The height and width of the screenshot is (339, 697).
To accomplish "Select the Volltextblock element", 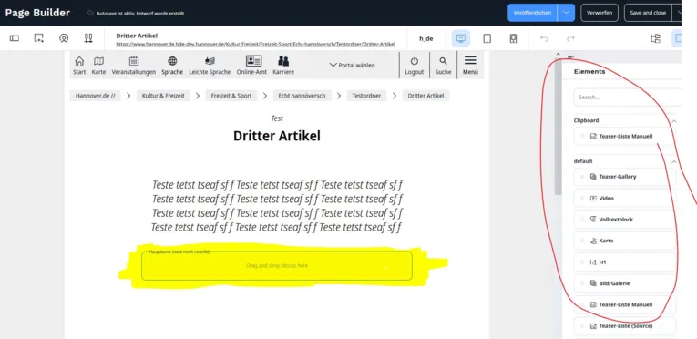I will pos(625,220).
